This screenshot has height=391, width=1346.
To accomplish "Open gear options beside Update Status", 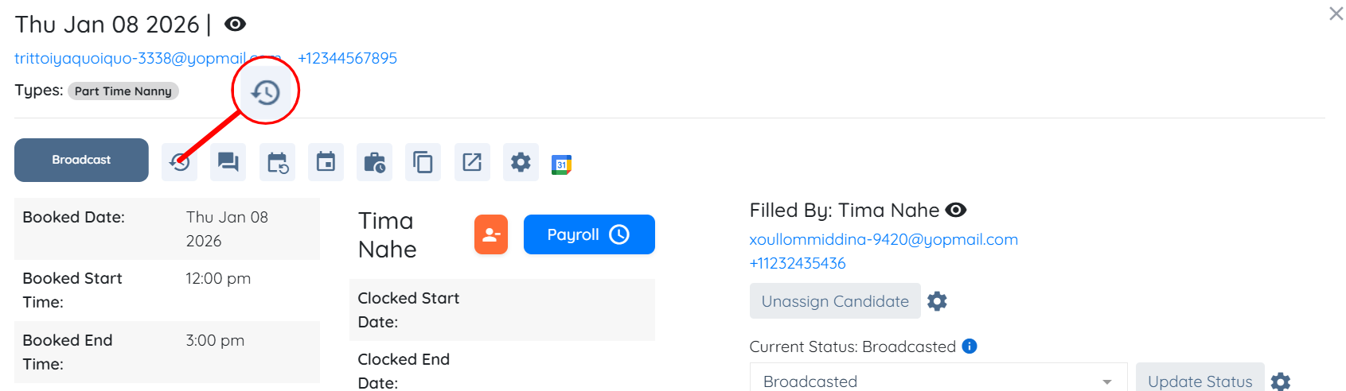I will pyautogui.click(x=1281, y=381).
